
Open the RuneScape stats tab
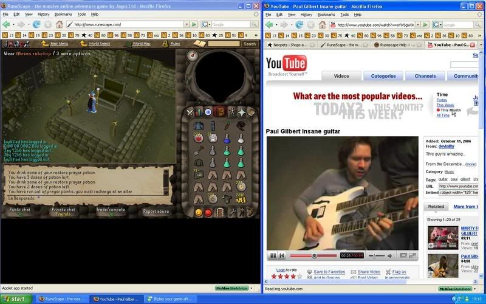199,112
